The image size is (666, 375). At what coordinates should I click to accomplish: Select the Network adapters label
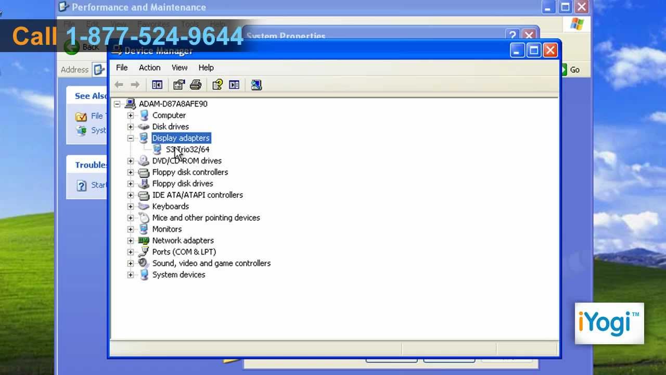[183, 241]
